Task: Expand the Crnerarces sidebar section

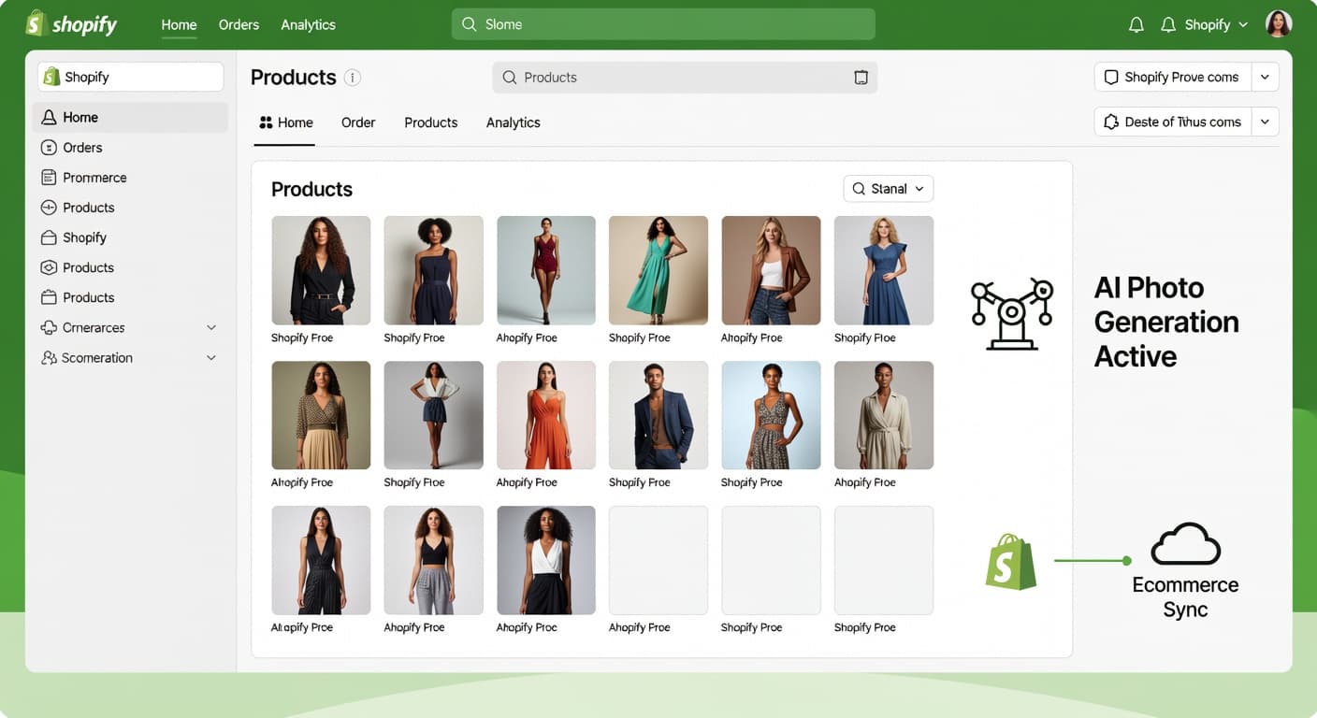Action: [211, 328]
